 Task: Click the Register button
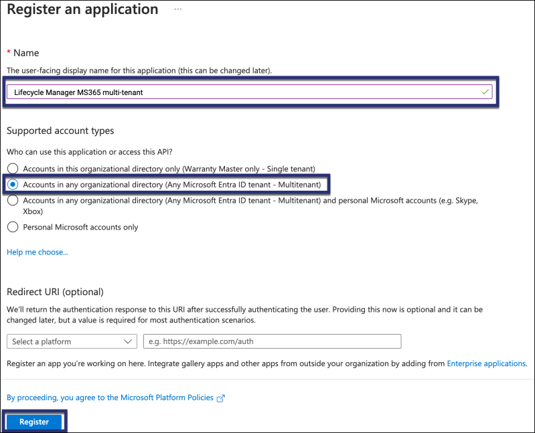click(34, 422)
